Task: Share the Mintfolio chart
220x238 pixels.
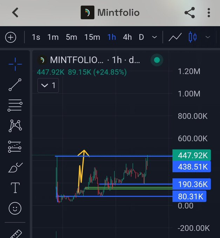Action: [x=189, y=13]
